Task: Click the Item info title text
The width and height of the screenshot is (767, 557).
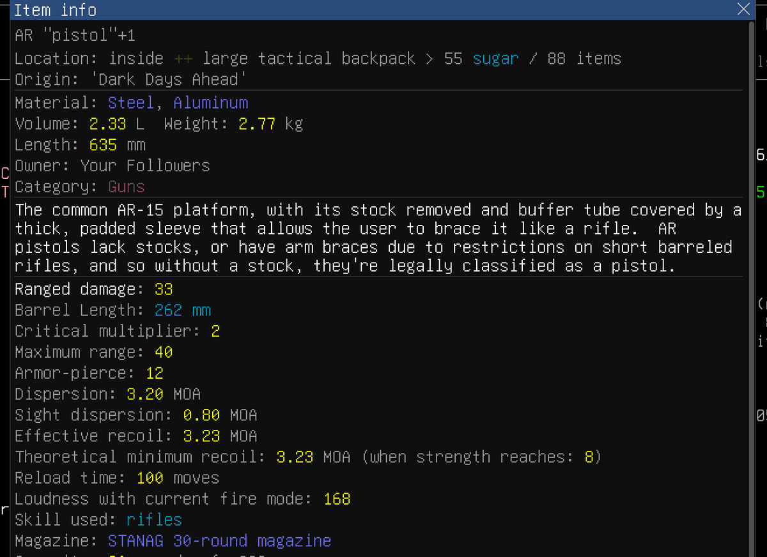Action: click(x=56, y=10)
